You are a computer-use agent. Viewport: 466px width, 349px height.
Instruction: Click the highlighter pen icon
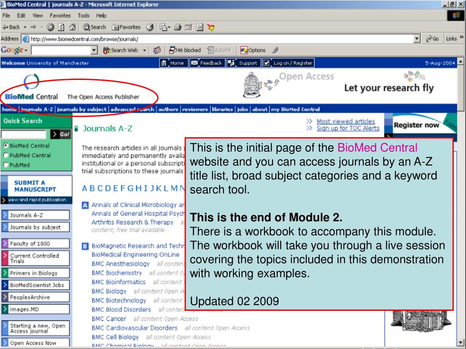(x=275, y=50)
